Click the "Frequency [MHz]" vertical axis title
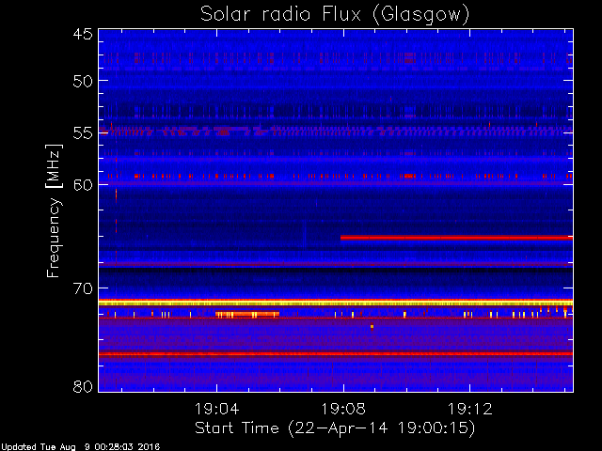The width and height of the screenshot is (602, 451). click(x=54, y=210)
